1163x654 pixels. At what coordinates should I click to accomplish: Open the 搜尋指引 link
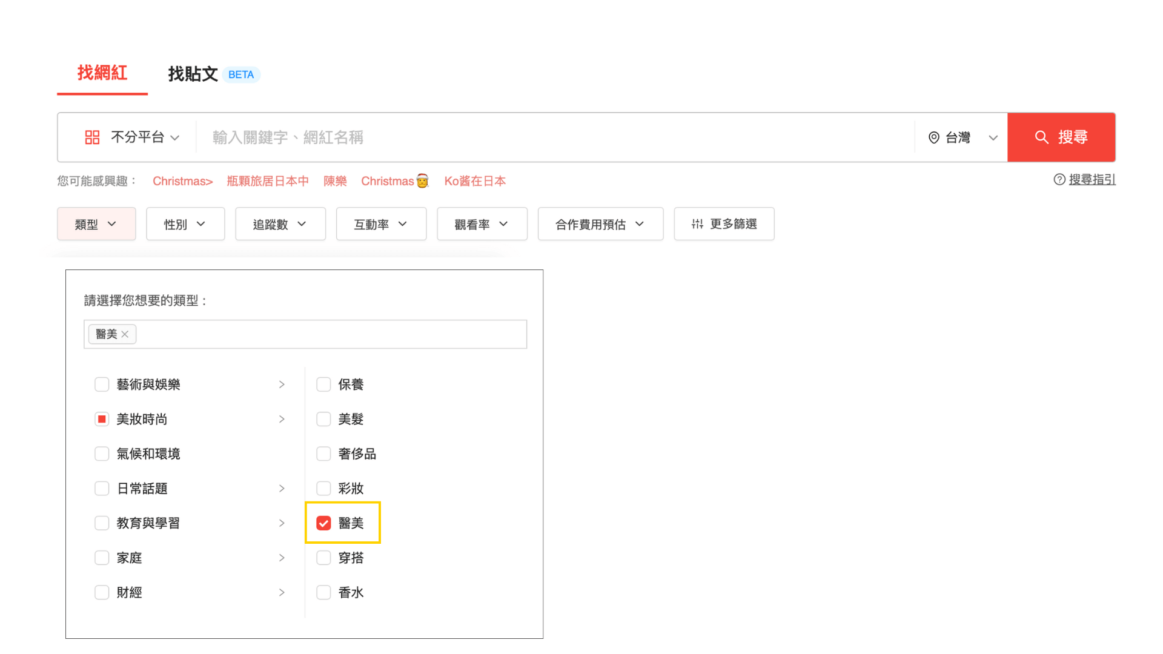pos(1092,180)
